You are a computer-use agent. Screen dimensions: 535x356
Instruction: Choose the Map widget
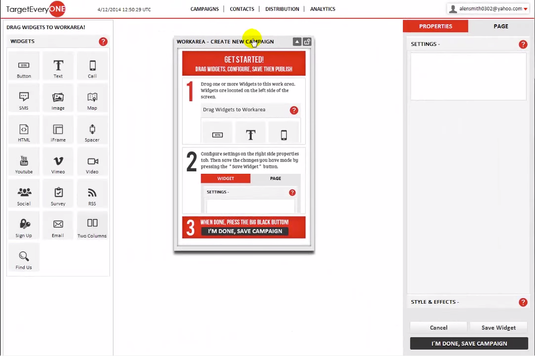[x=92, y=99]
